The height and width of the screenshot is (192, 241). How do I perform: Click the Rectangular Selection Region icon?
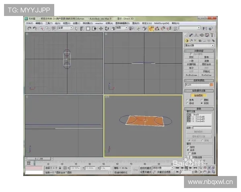88,28
